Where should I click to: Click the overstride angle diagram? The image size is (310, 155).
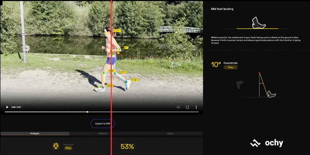tap(259, 85)
